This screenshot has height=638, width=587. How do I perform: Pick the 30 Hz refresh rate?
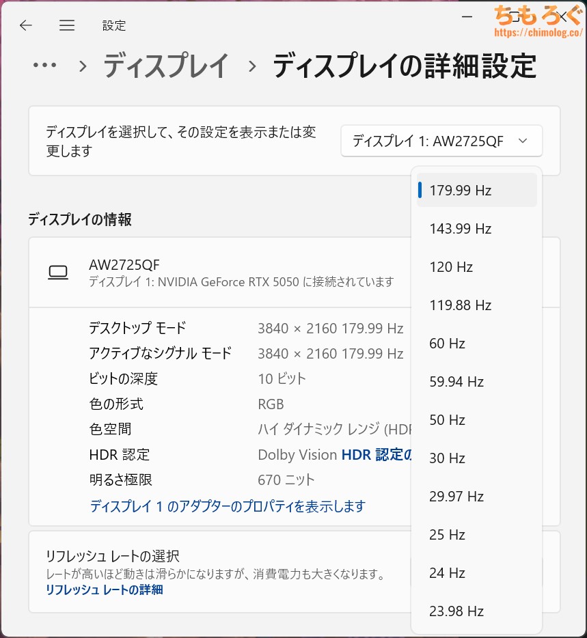477,458
